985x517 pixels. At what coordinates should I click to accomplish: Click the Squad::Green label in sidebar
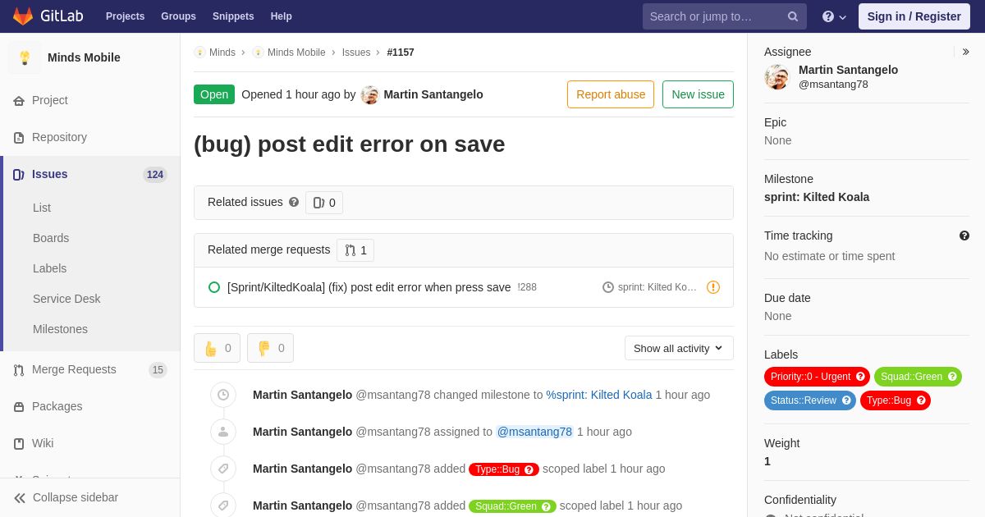[x=918, y=377]
